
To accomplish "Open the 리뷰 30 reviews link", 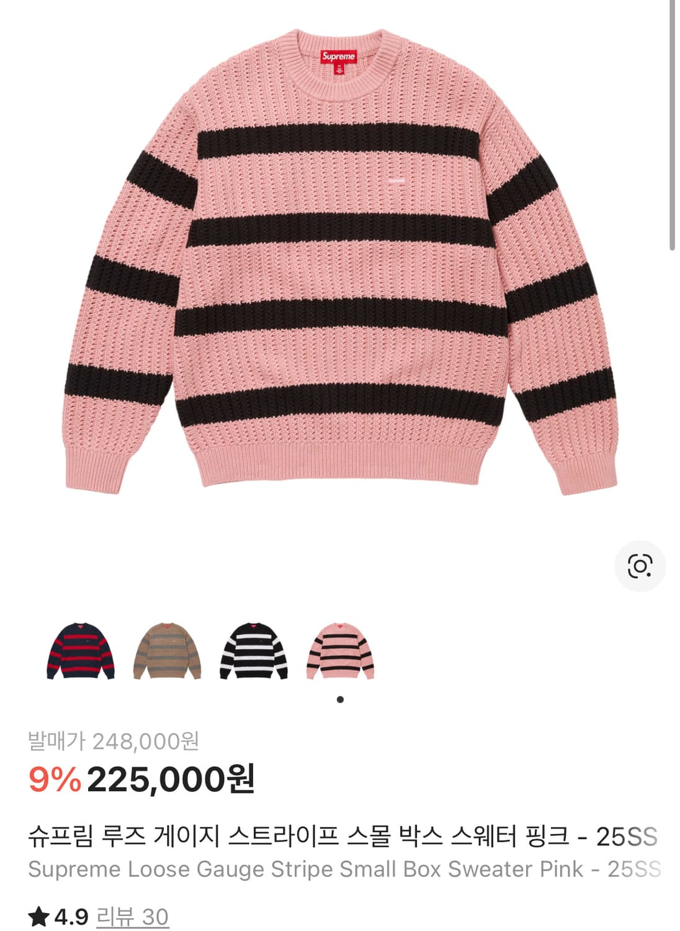I will point(133,917).
